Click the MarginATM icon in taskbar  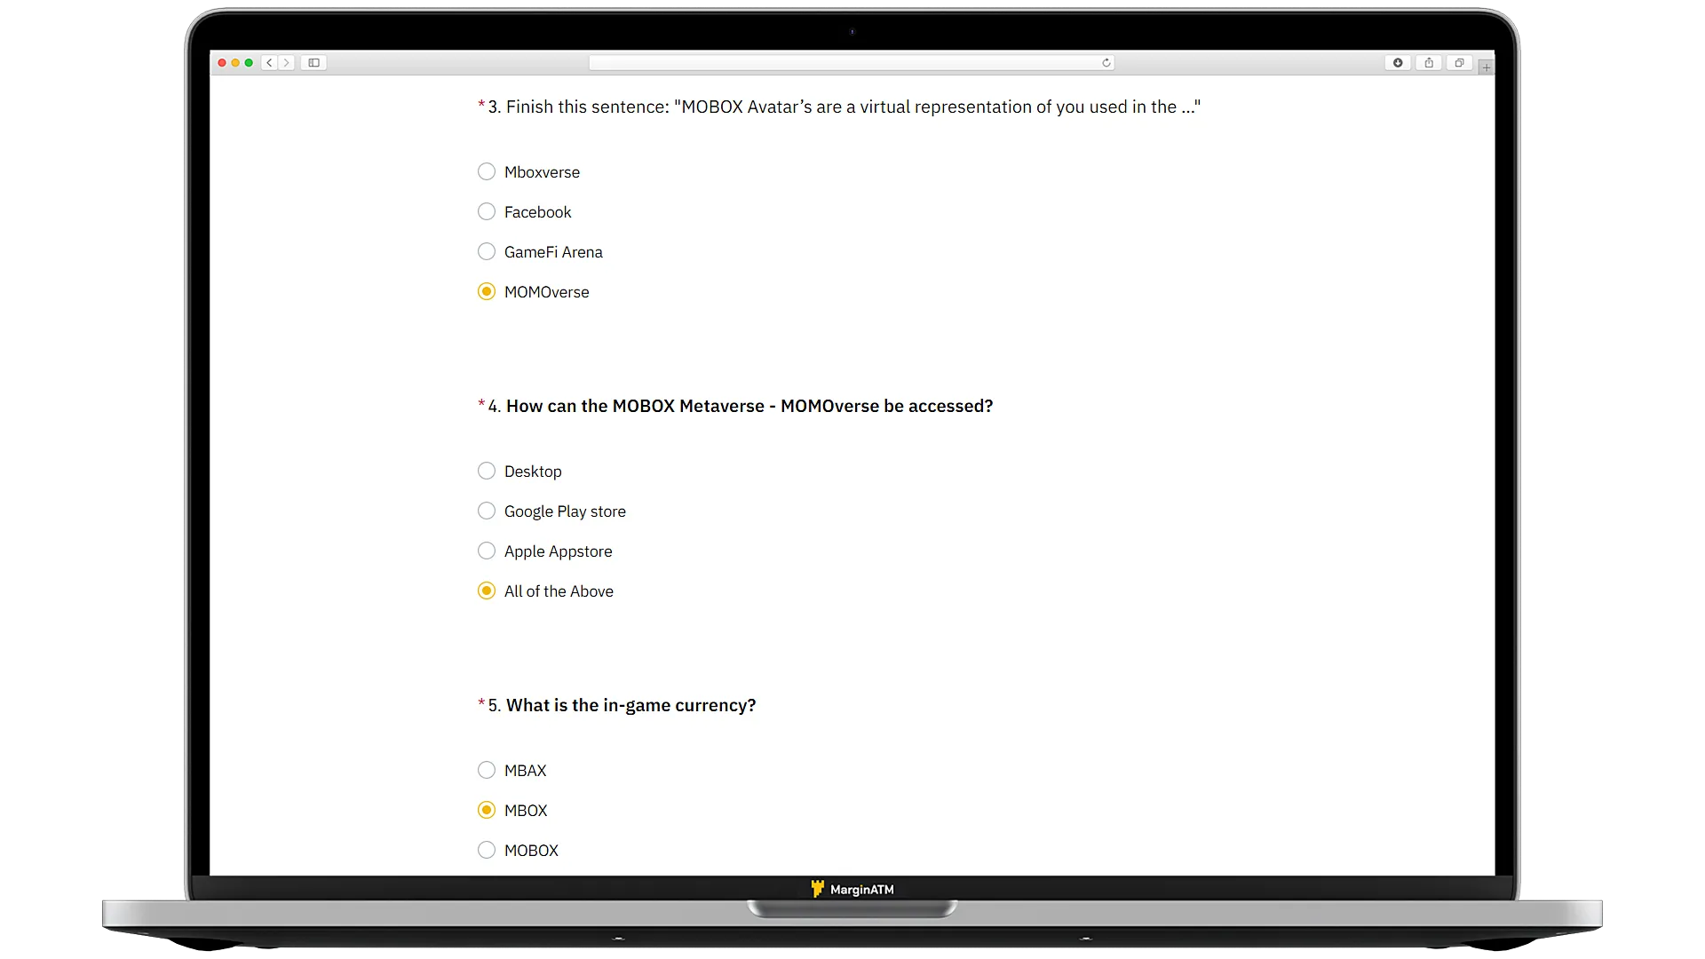click(817, 889)
